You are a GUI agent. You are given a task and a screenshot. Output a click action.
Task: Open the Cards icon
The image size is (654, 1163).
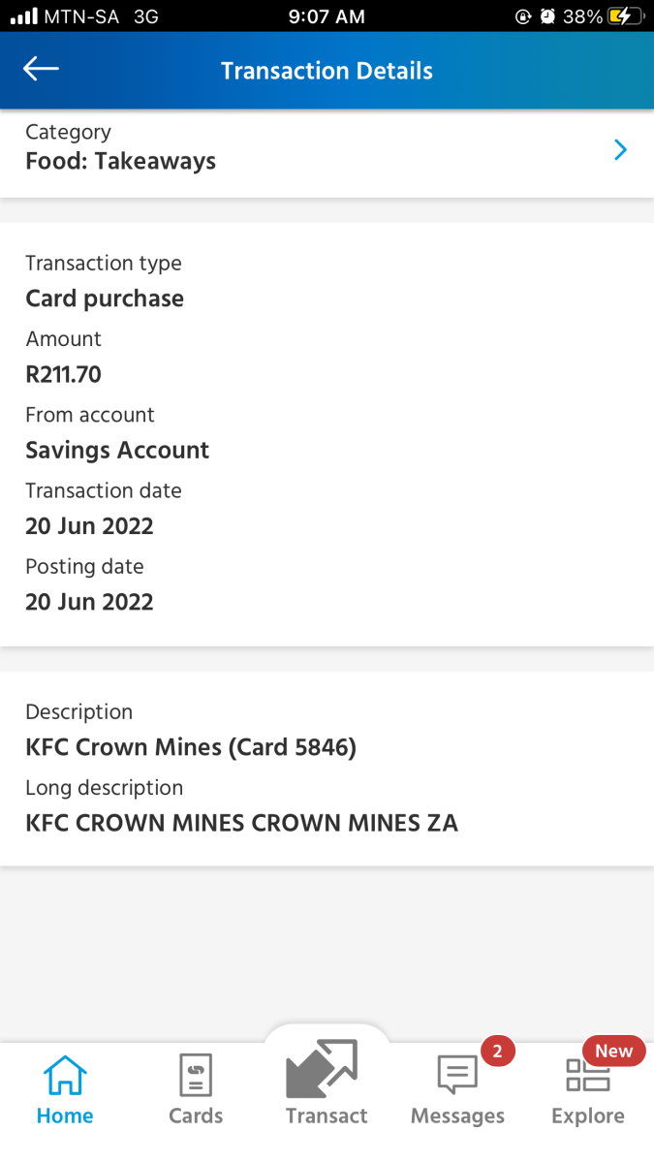pyautogui.click(x=196, y=1076)
